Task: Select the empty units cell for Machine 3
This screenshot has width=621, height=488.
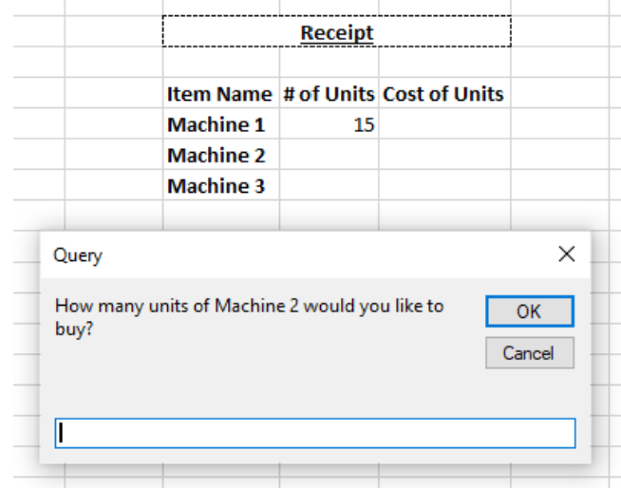Action: pyautogui.click(x=329, y=185)
